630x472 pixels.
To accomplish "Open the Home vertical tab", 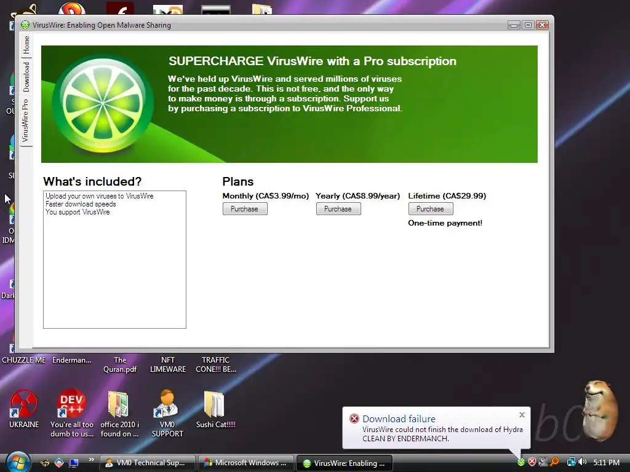I will [x=26, y=45].
